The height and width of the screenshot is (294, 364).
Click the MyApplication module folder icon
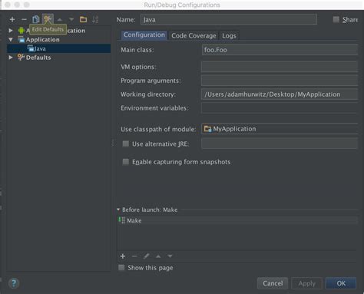(x=207, y=129)
